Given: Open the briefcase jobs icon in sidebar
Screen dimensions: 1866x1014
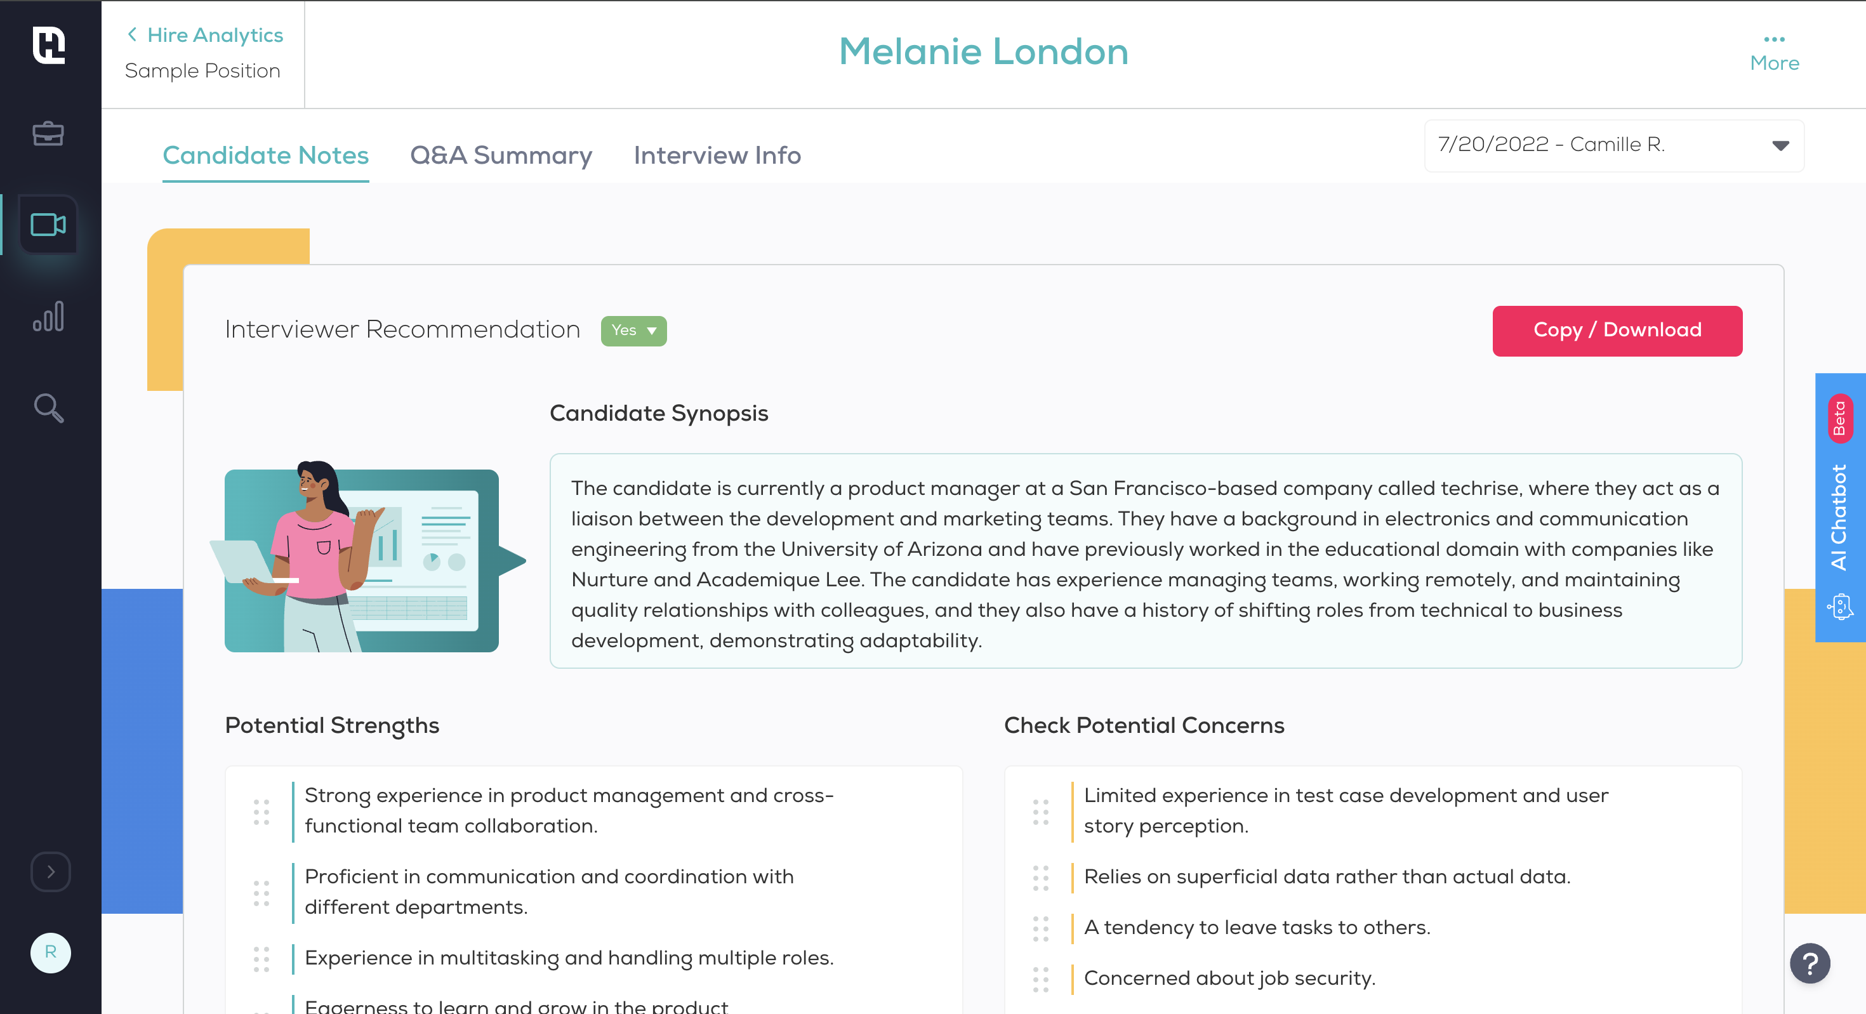Looking at the screenshot, I should click(48, 133).
